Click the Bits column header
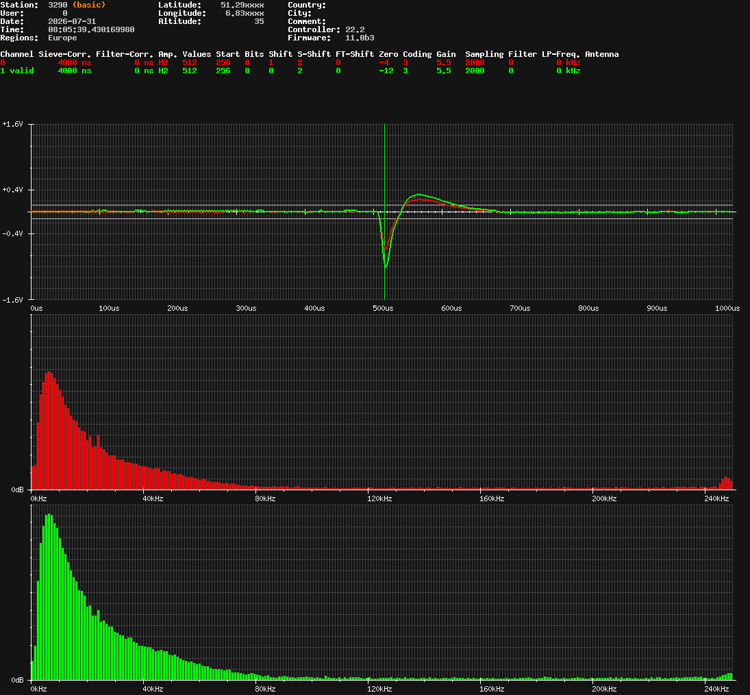Image resolution: width=750 pixels, height=695 pixels. 254,54
